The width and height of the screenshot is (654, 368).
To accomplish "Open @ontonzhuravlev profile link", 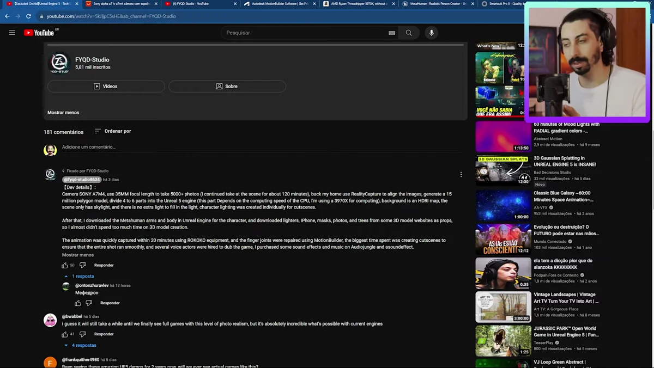I will pyautogui.click(x=92, y=285).
